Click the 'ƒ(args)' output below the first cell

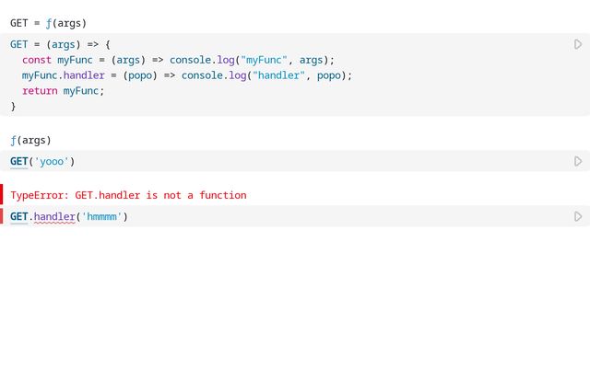[x=30, y=140]
